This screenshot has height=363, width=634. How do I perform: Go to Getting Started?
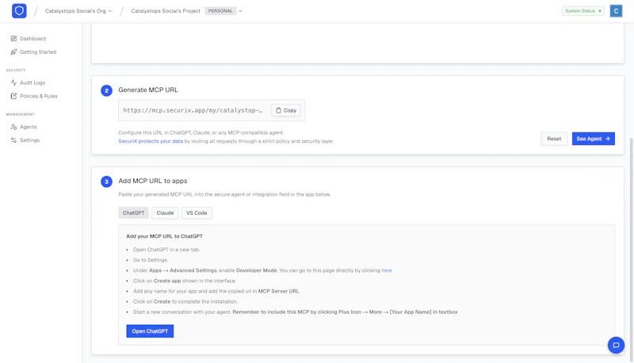point(33,52)
